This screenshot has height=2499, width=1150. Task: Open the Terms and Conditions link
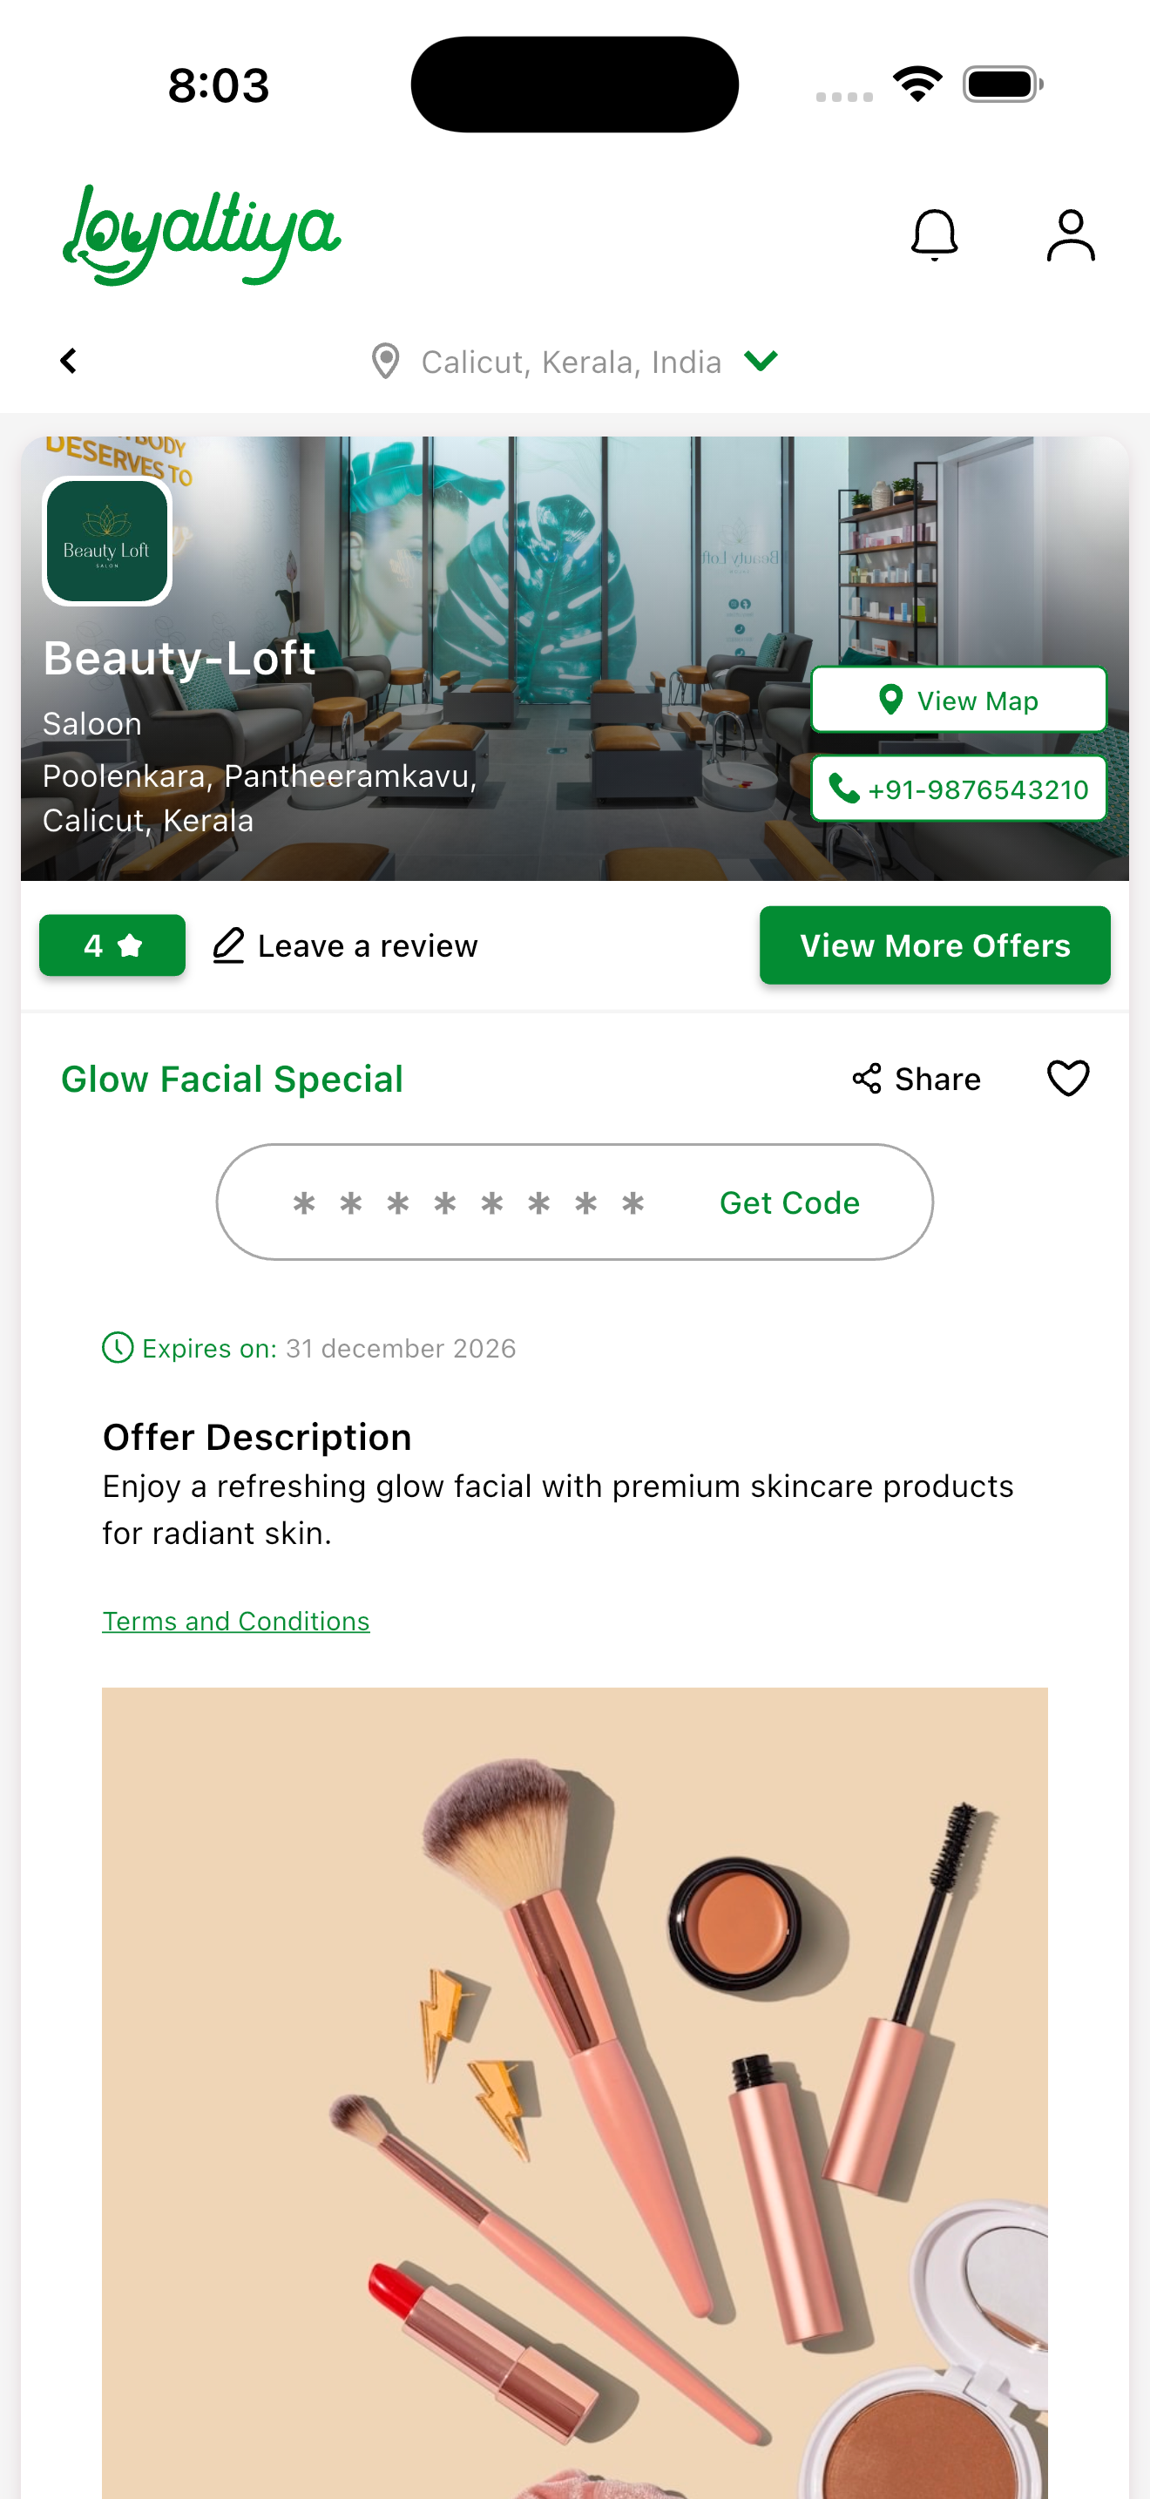click(235, 1621)
